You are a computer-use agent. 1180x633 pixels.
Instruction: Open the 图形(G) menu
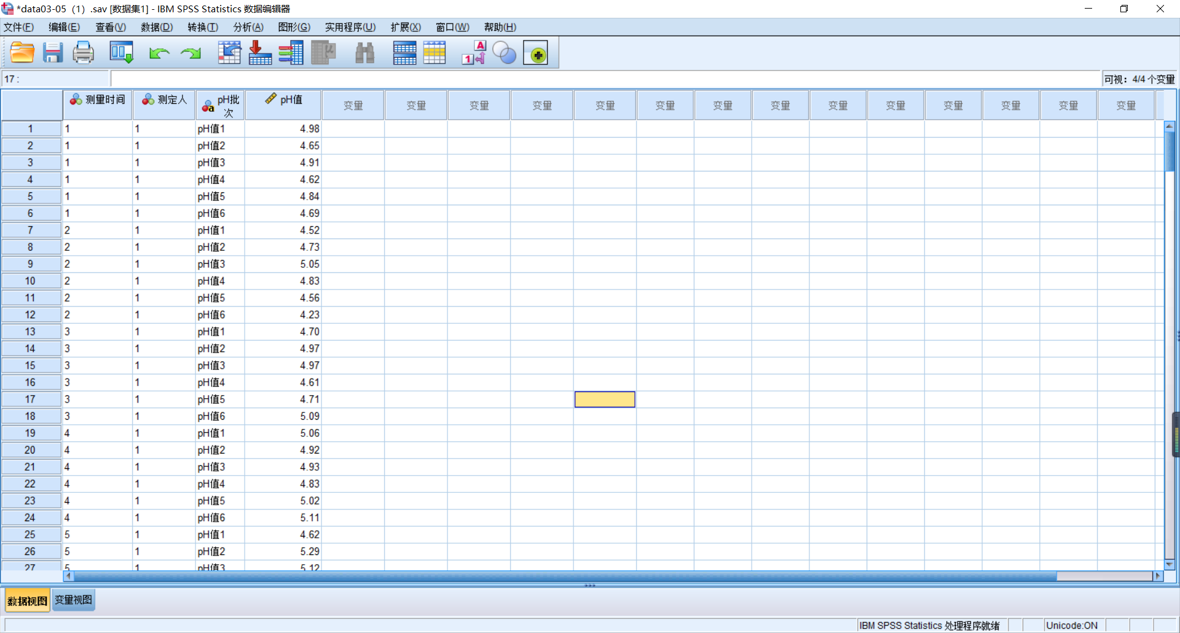point(294,27)
